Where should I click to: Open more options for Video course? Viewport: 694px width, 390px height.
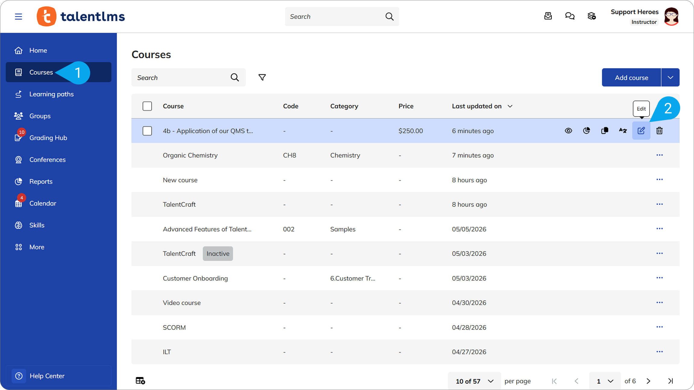click(x=659, y=303)
